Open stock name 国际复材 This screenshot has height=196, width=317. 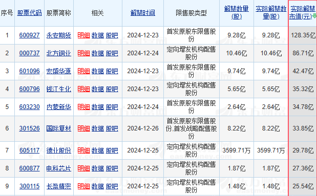pyautogui.click(x=58, y=128)
